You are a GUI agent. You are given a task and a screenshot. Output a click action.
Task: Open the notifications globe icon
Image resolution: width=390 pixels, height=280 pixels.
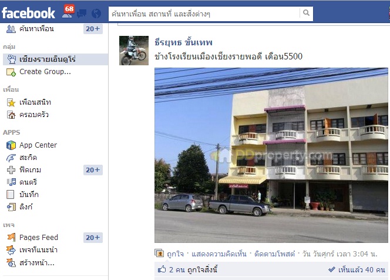pos(96,13)
